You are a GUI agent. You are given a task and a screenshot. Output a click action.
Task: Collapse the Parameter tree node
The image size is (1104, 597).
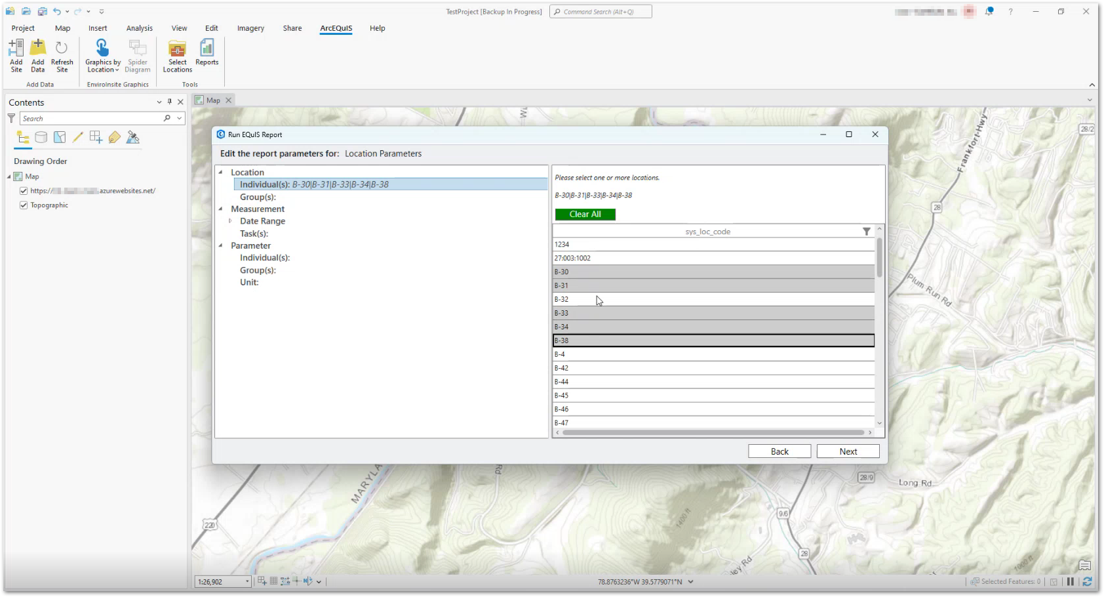click(221, 245)
